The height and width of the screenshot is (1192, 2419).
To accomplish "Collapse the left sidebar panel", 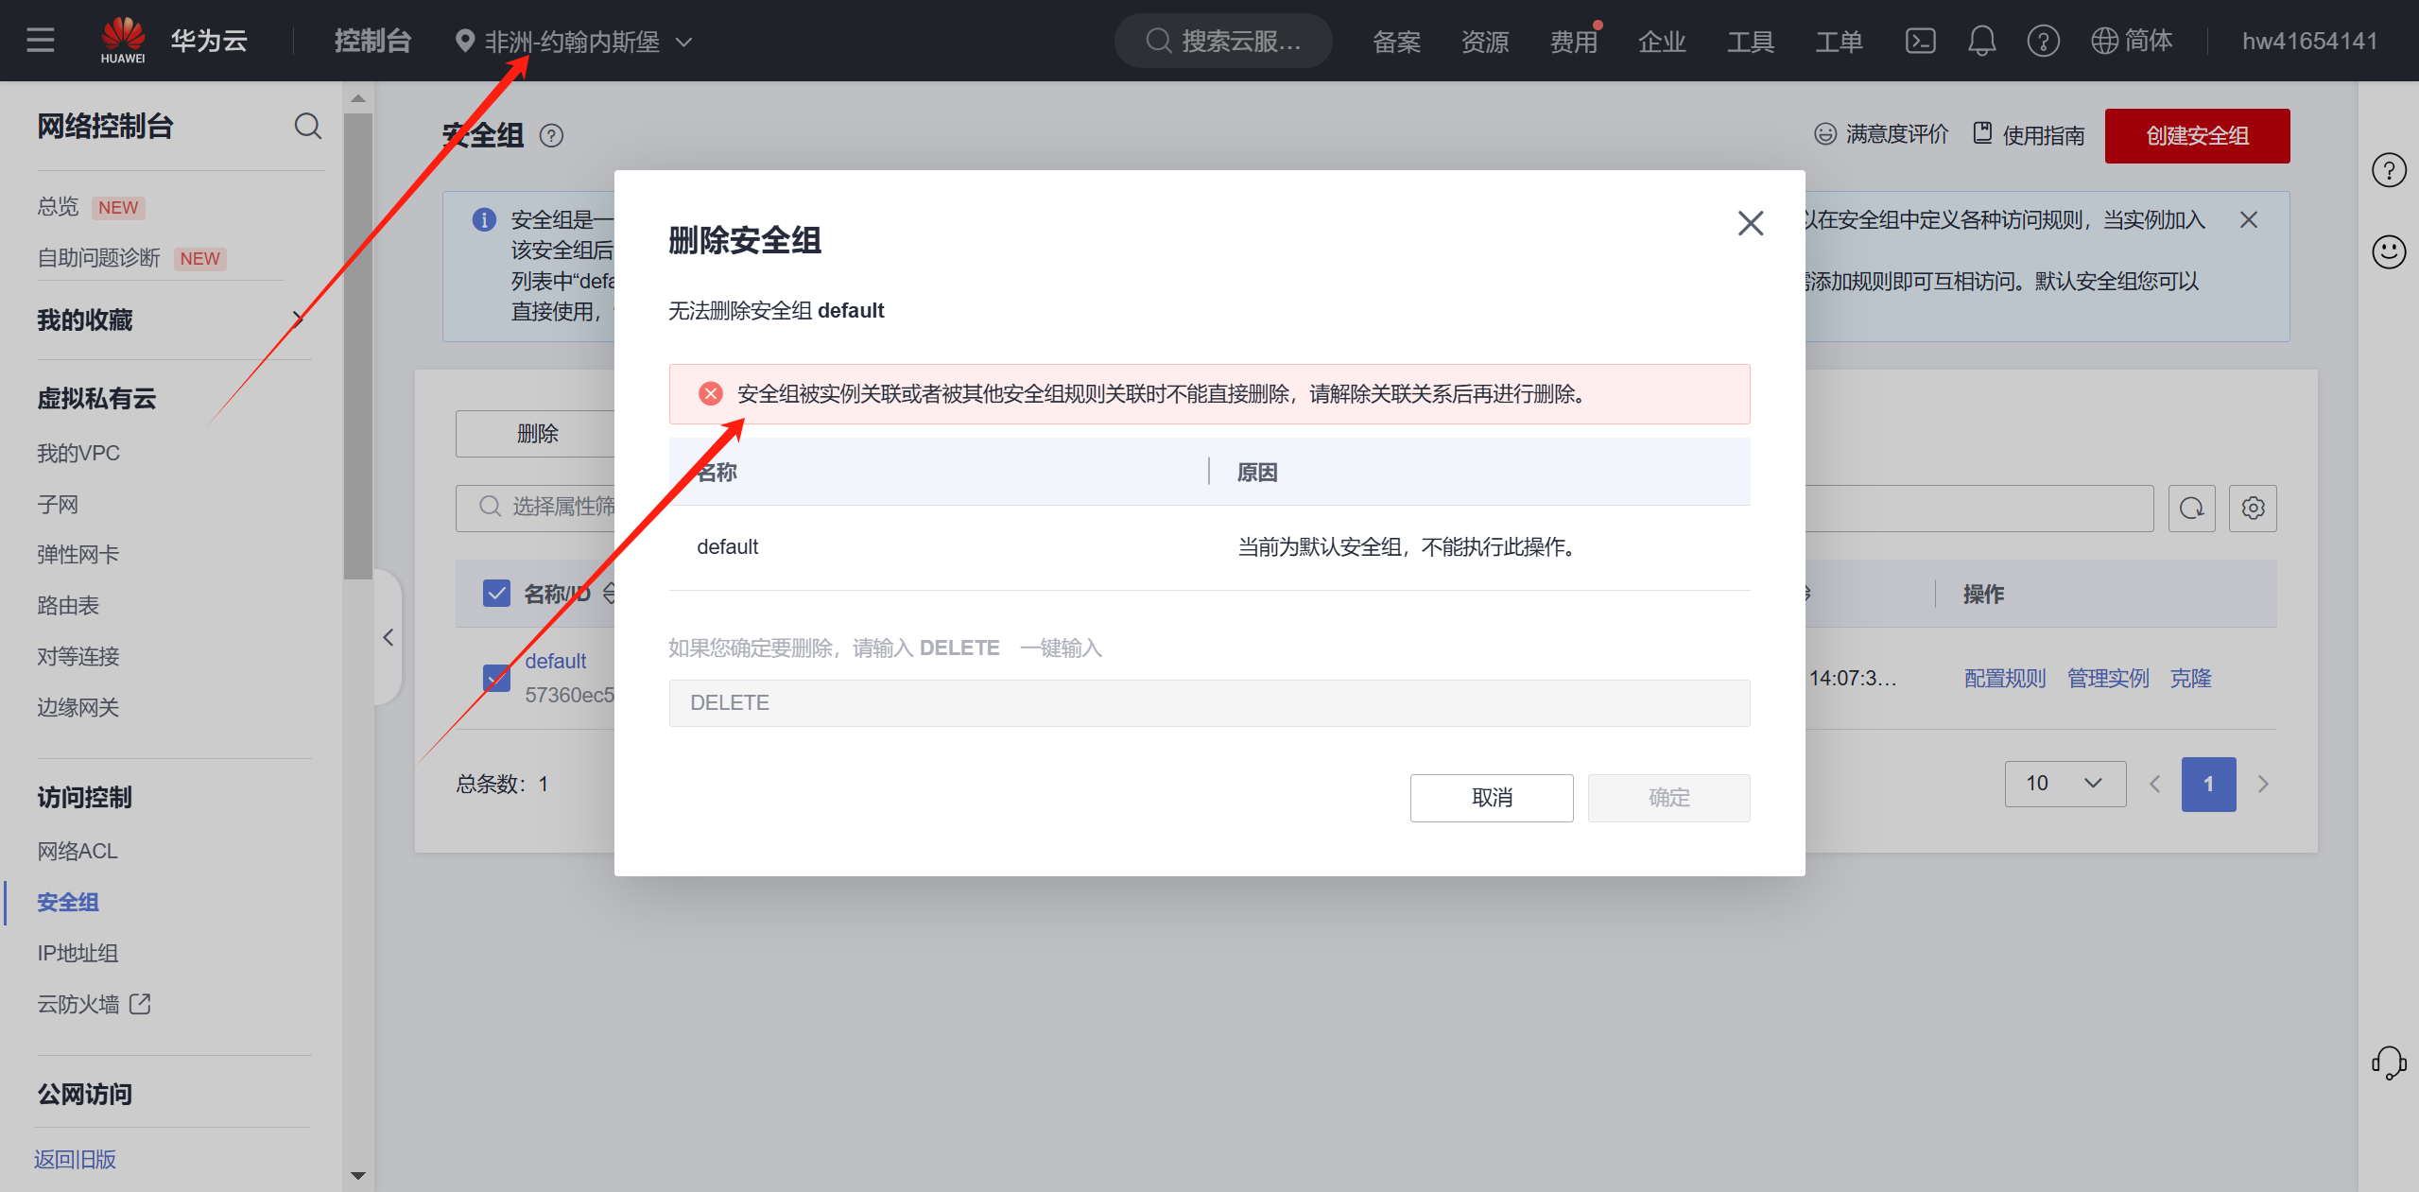I will point(388,637).
